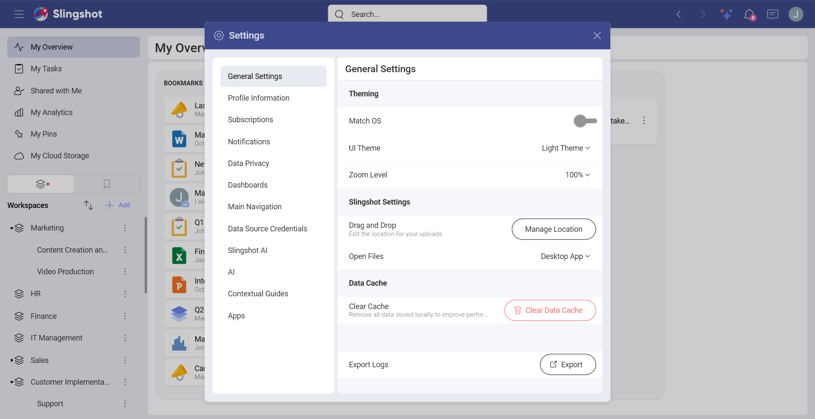Open the chat messages icon
Image resolution: width=815 pixels, height=419 pixels.
[773, 14]
